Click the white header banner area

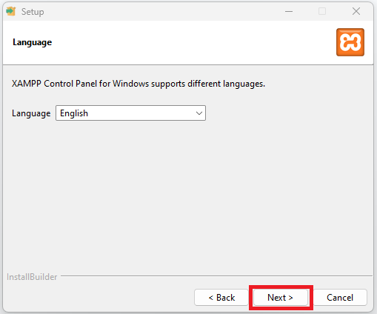click(x=187, y=42)
